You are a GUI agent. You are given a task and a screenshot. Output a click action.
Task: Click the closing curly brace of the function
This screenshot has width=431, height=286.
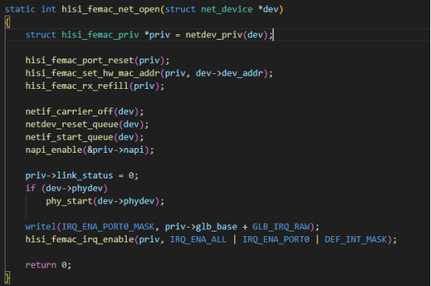click(x=8, y=277)
